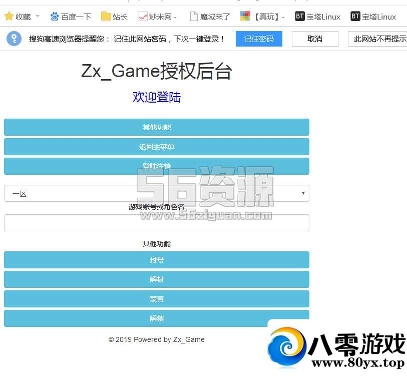Image resolution: width=407 pixels, height=387 pixels.
Task: Dismiss the password prompt with 取消
Action: click(x=315, y=39)
